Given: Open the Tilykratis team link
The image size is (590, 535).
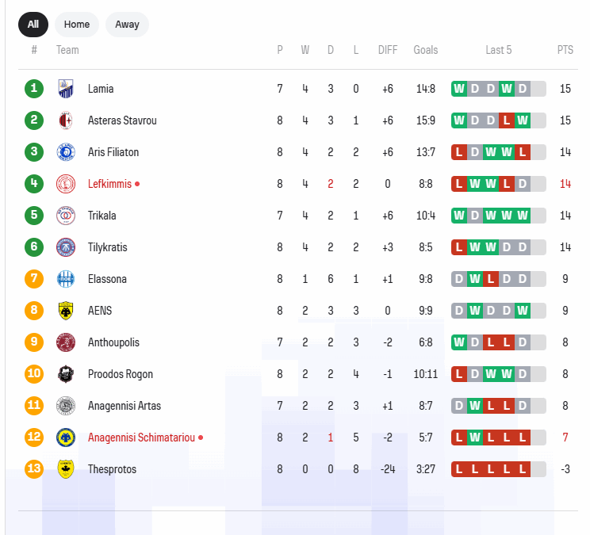Looking at the screenshot, I should tap(107, 247).
